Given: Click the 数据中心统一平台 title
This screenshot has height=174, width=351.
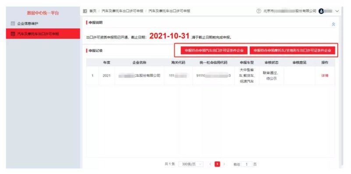Looking at the screenshot, I should pyautogui.click(x=43, y=13).
